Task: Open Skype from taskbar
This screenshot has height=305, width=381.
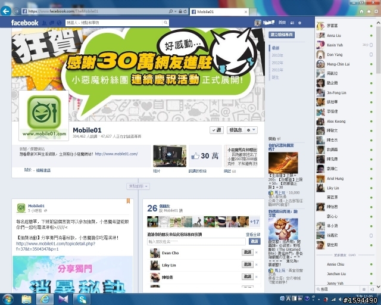Action: 82,299
